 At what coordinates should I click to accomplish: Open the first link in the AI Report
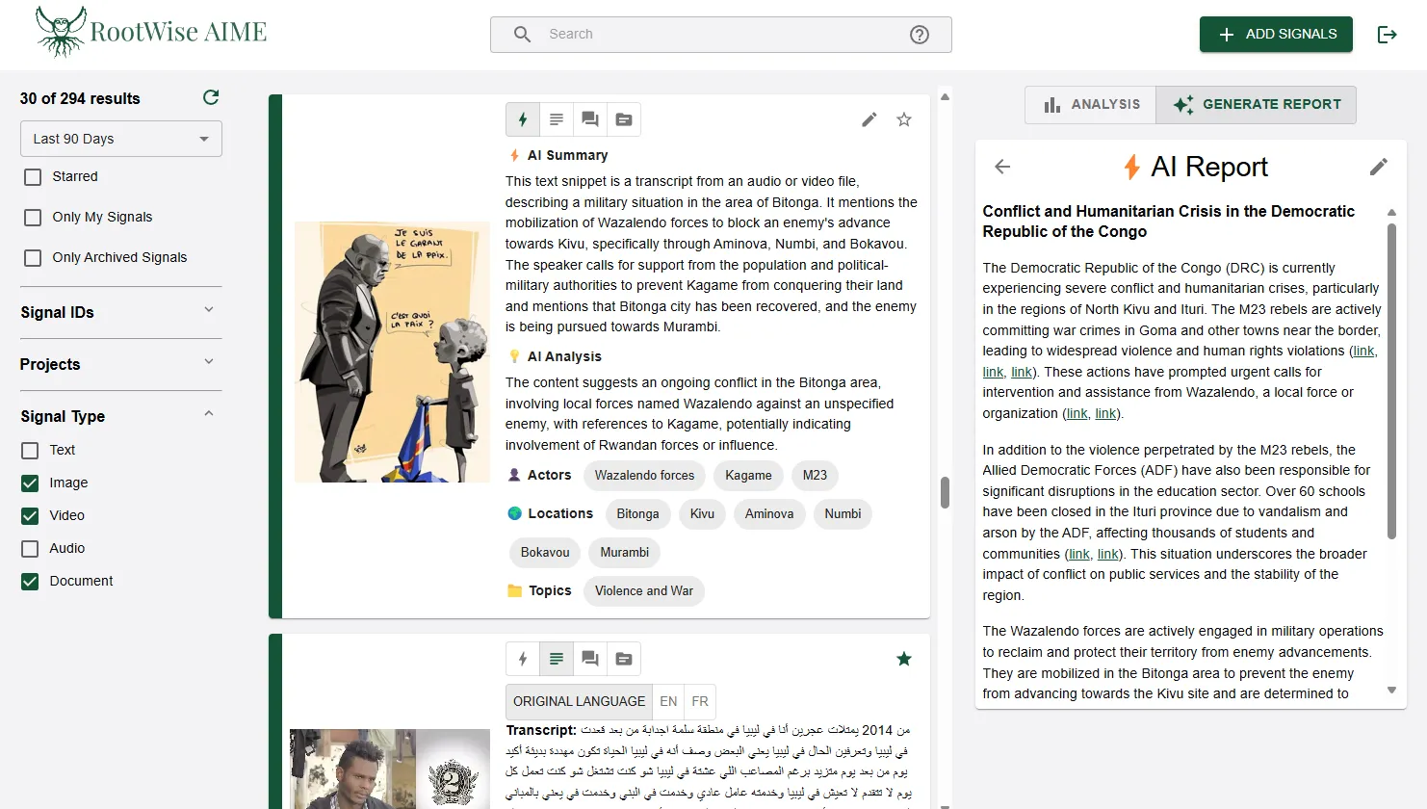pos(1363,351)
